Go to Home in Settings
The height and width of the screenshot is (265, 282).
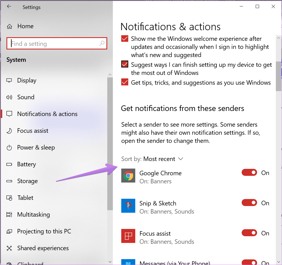click(25, 26)
